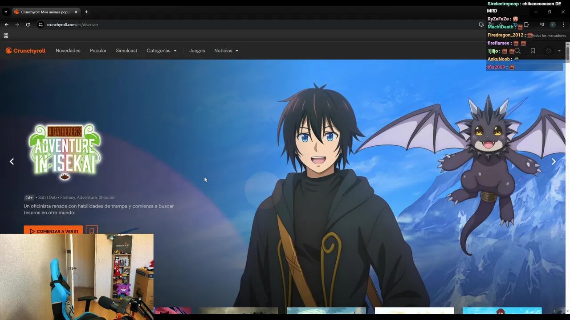
Task: Expand the Categorías dropdown
Action: coord(162,51)
